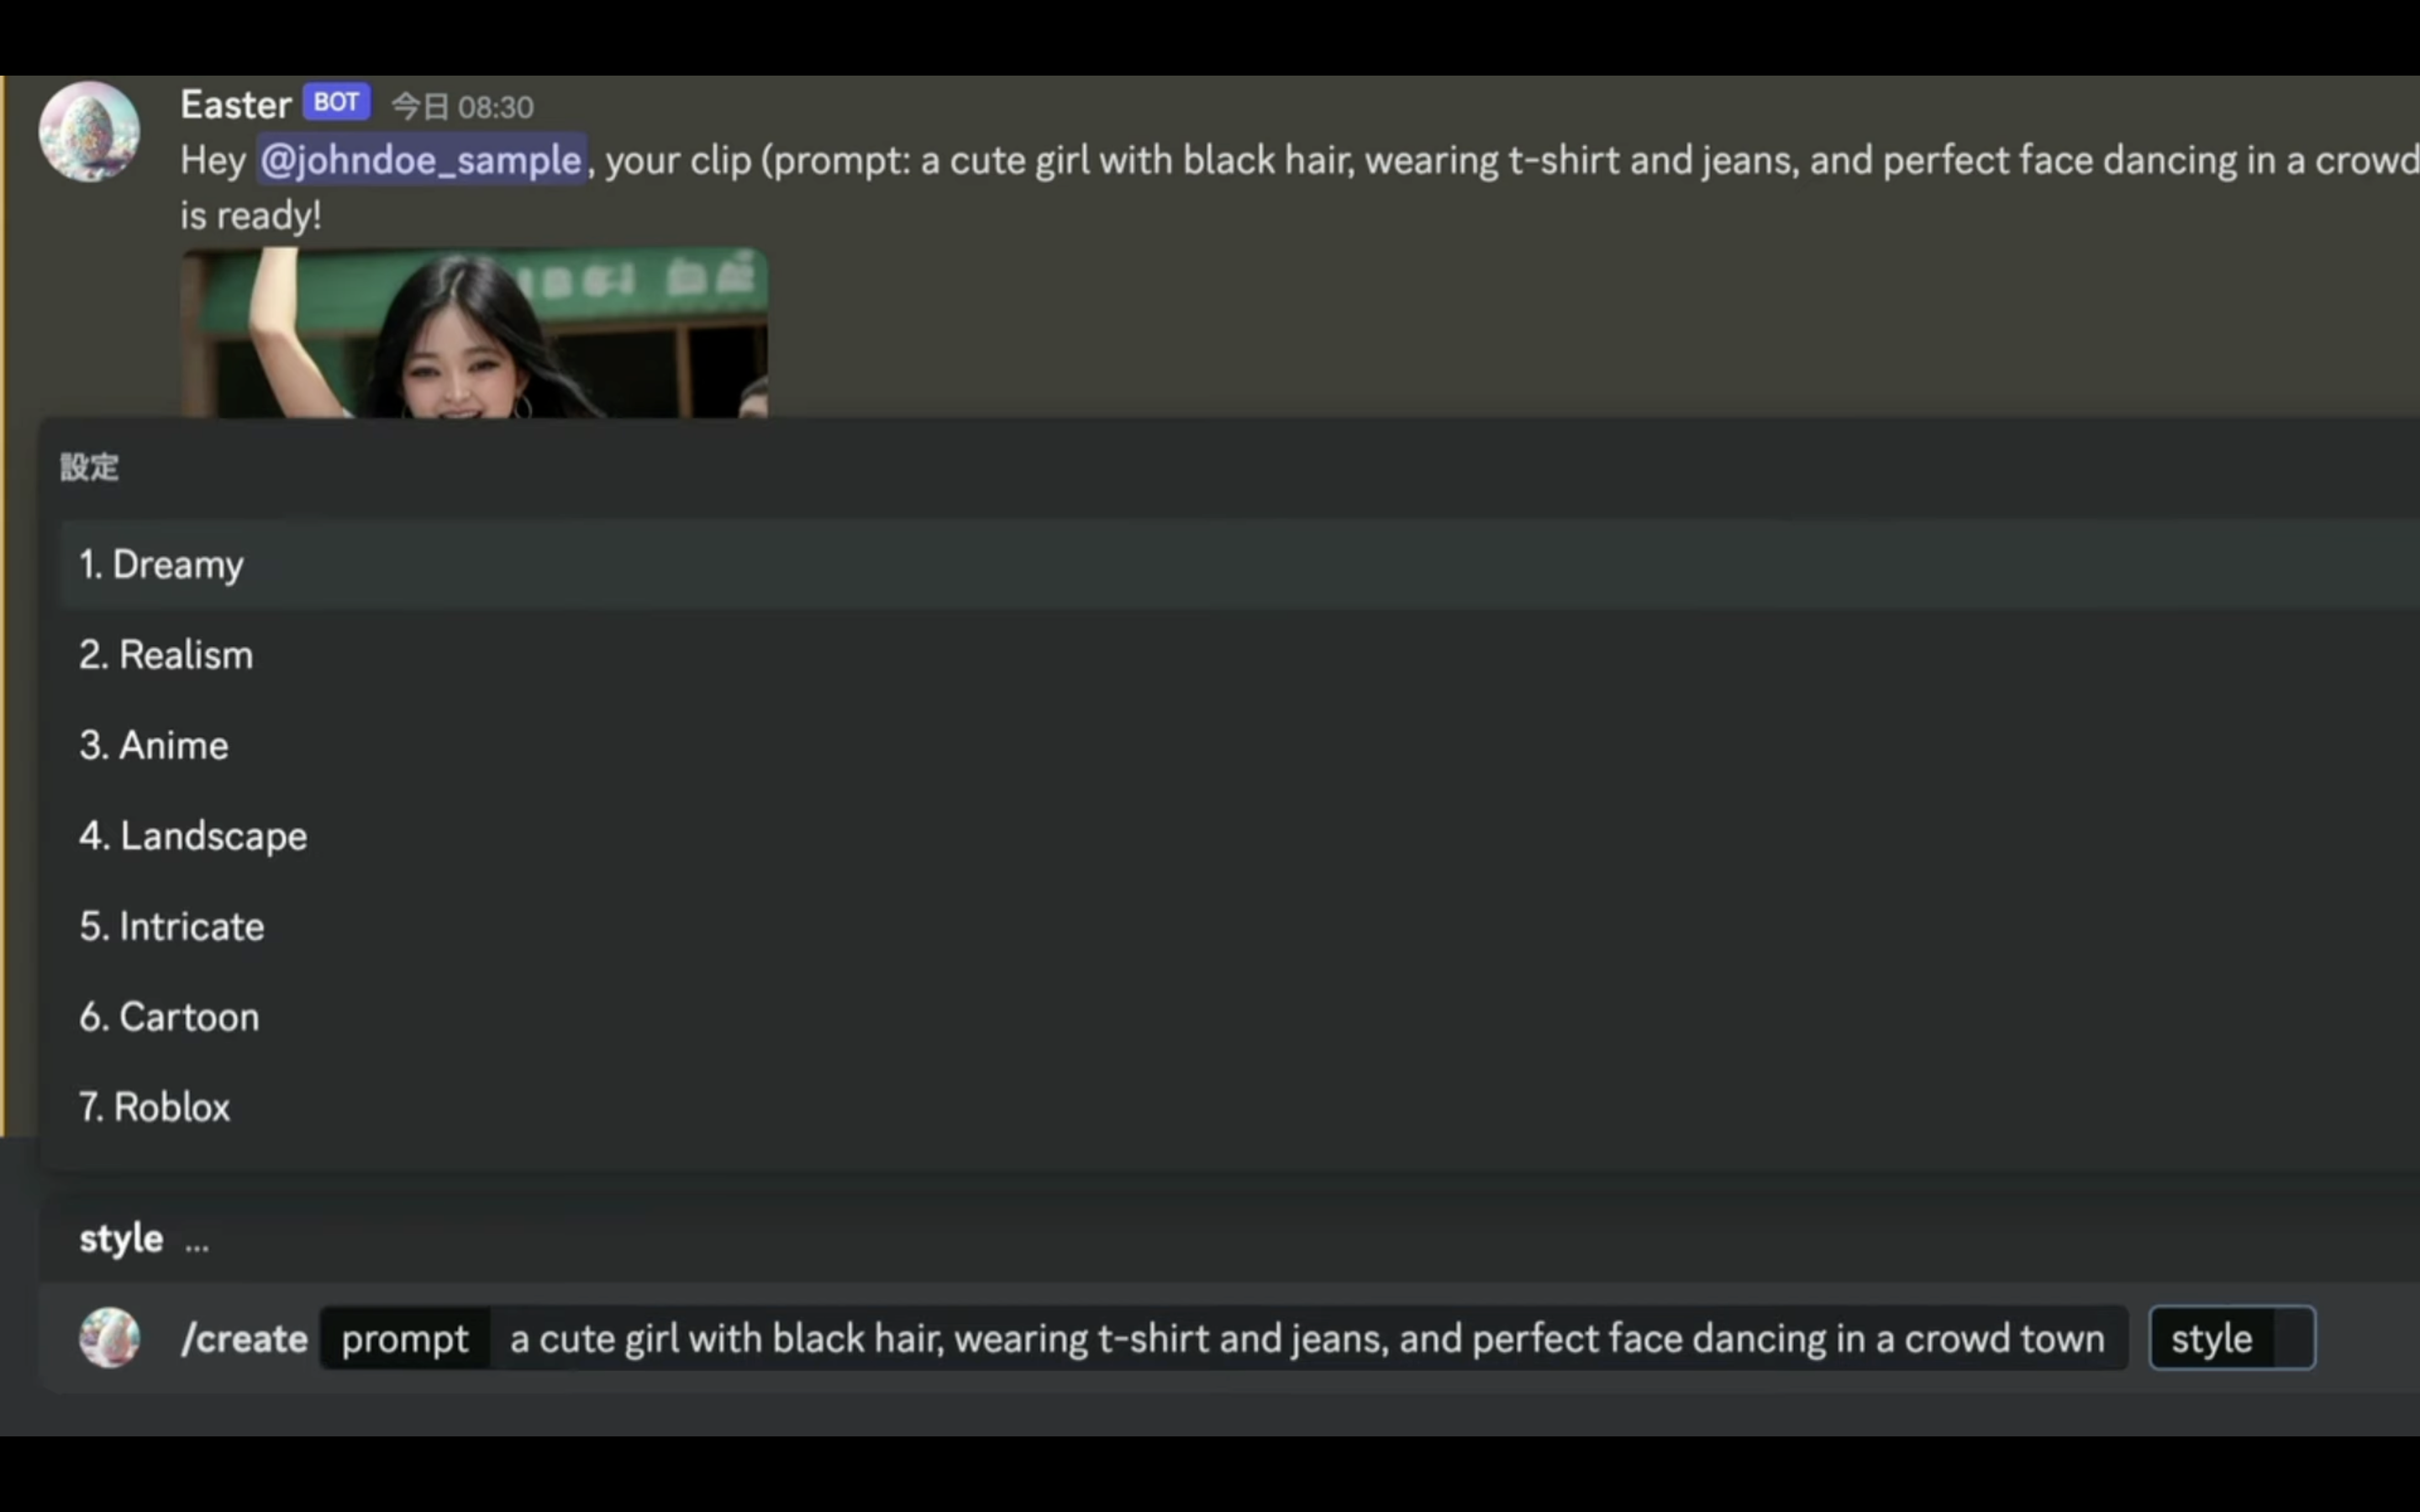Click the style parameter input box
The image size is (2420, 1512).
[2232, 1338]
